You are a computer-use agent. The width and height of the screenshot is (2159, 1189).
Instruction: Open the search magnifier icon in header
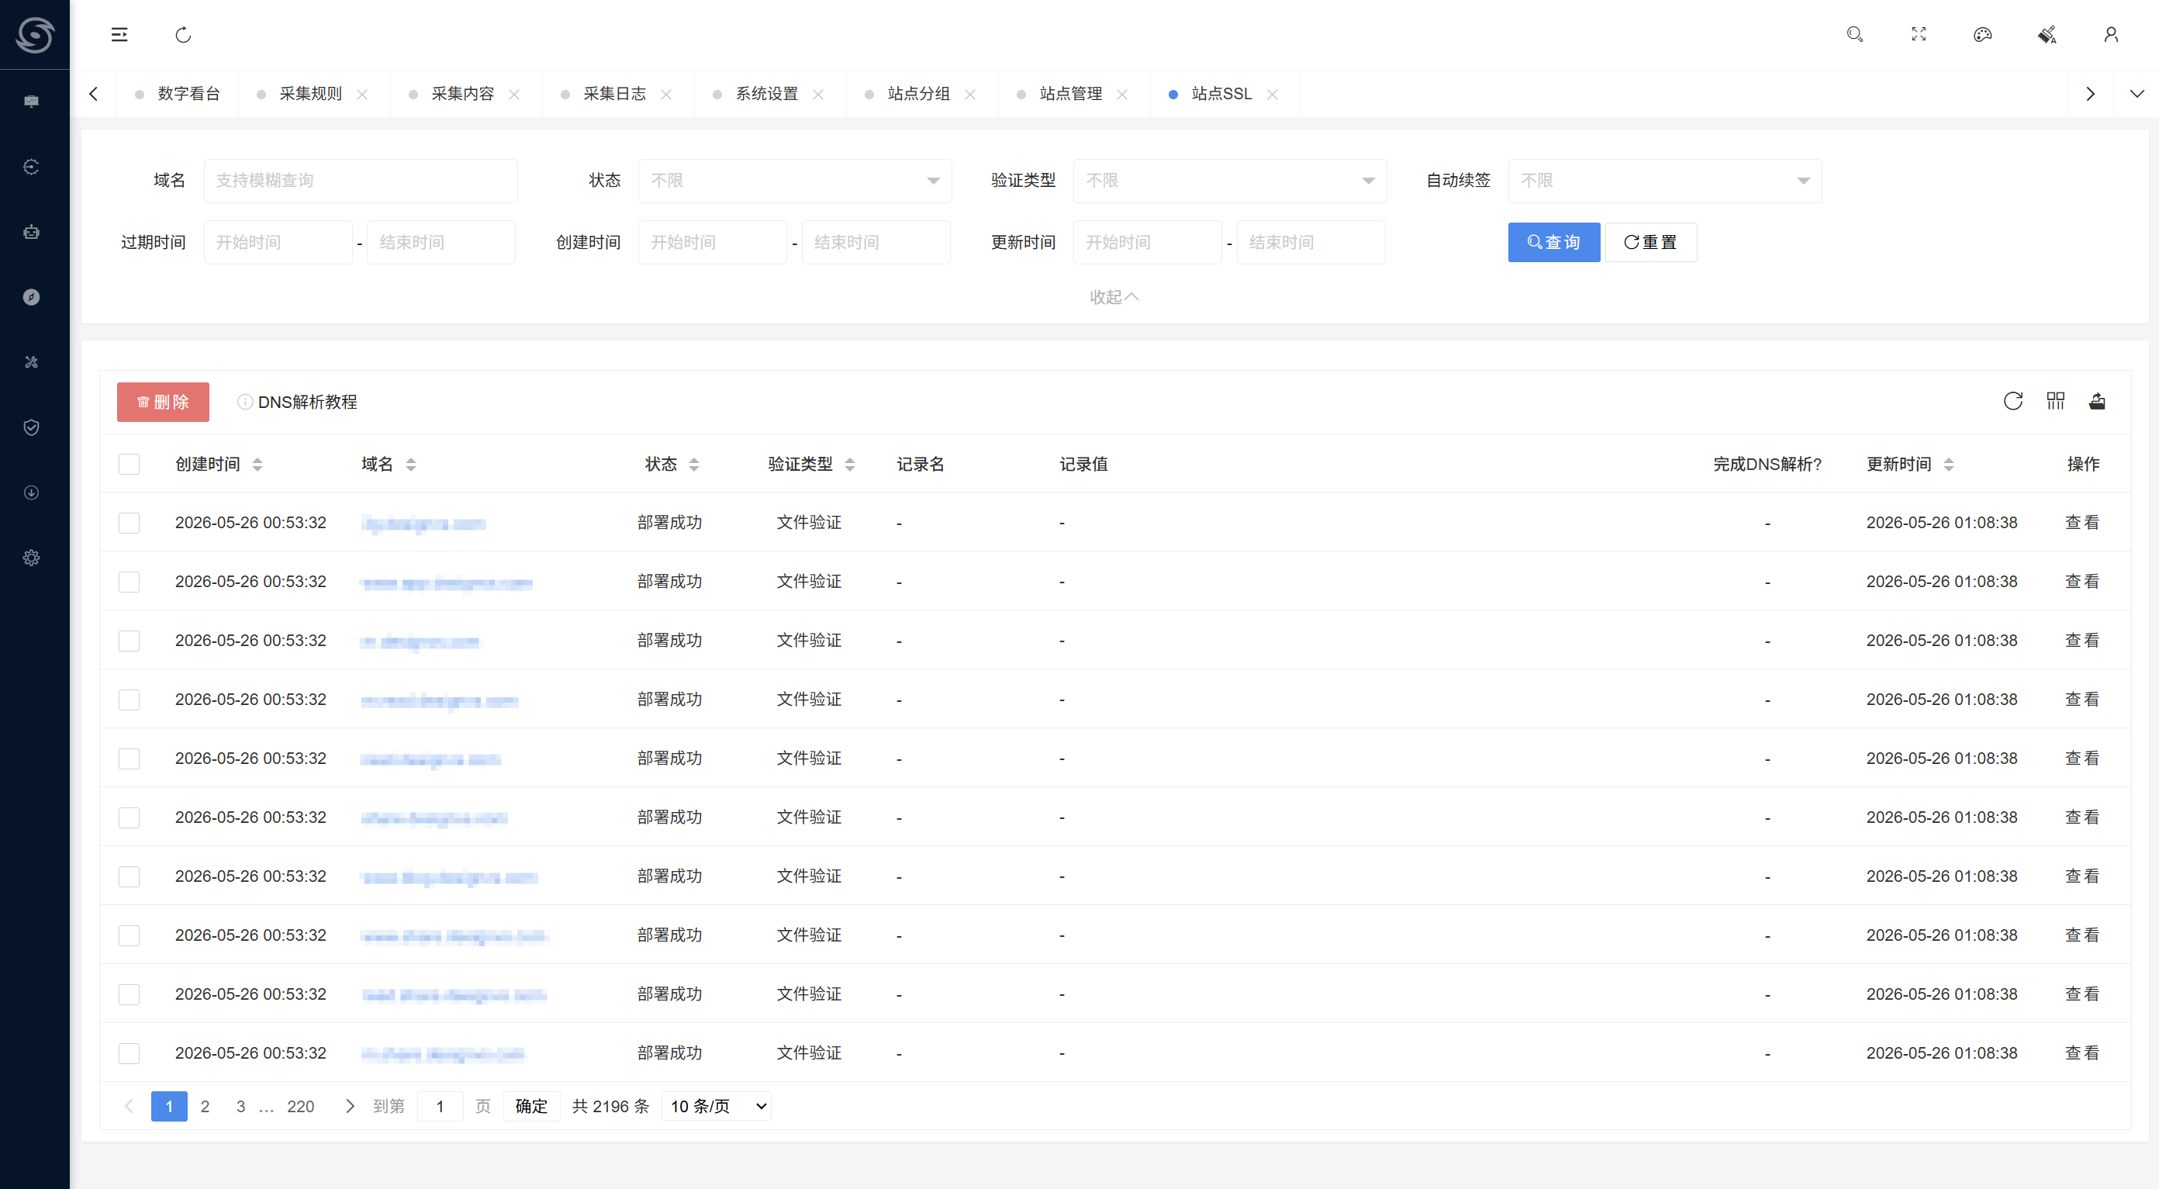coord(1855,34)
